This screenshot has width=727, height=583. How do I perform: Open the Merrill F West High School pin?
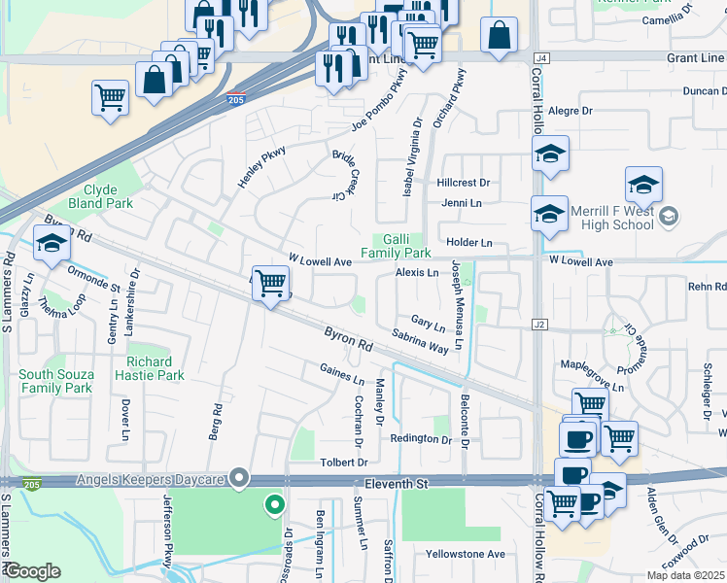coord(669,217)
